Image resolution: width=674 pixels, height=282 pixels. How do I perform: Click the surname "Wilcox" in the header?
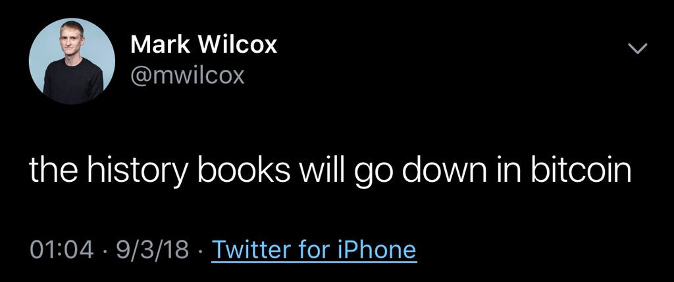pos(238,44)
